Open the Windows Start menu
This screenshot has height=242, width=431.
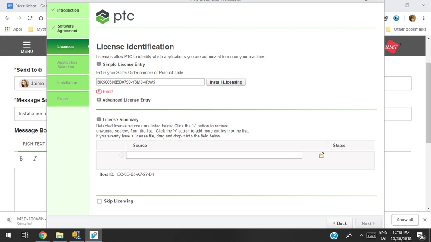[8, 235]
